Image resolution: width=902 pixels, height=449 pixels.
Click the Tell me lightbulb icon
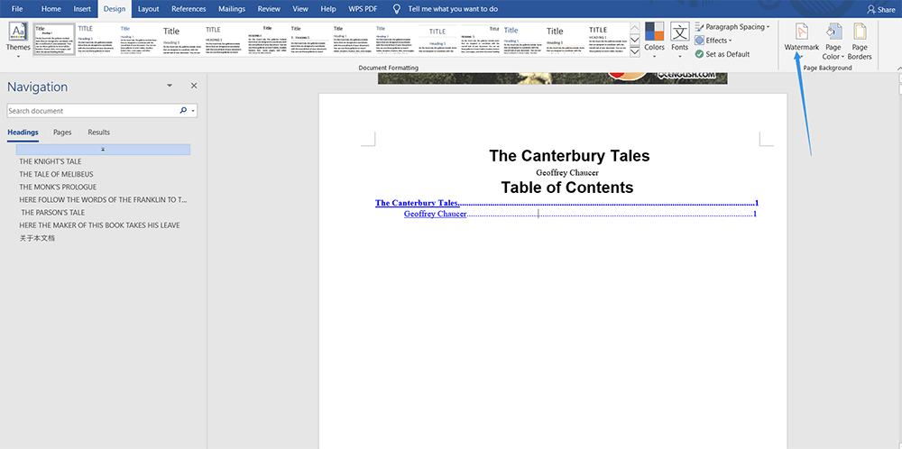click(397, 8)
